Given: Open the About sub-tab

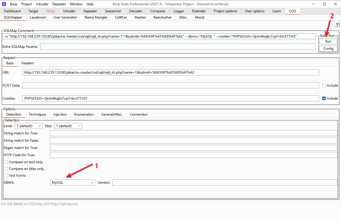Looking at the screenshot, I should coord(199,17).
